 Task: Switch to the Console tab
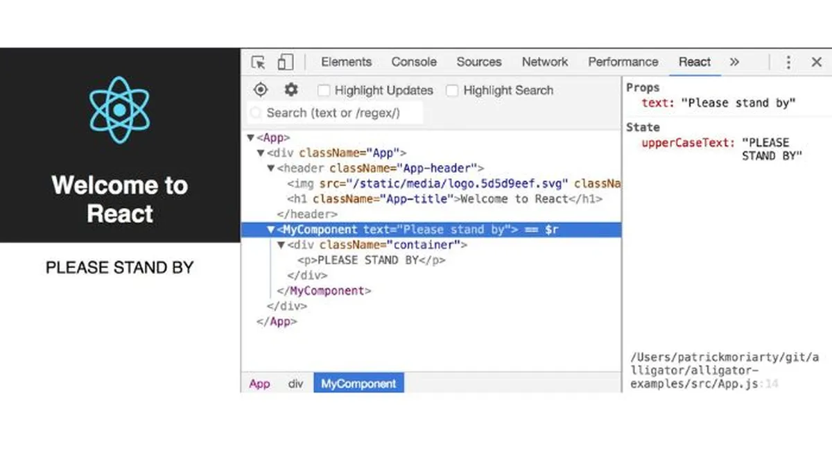(x=414, y=62)
